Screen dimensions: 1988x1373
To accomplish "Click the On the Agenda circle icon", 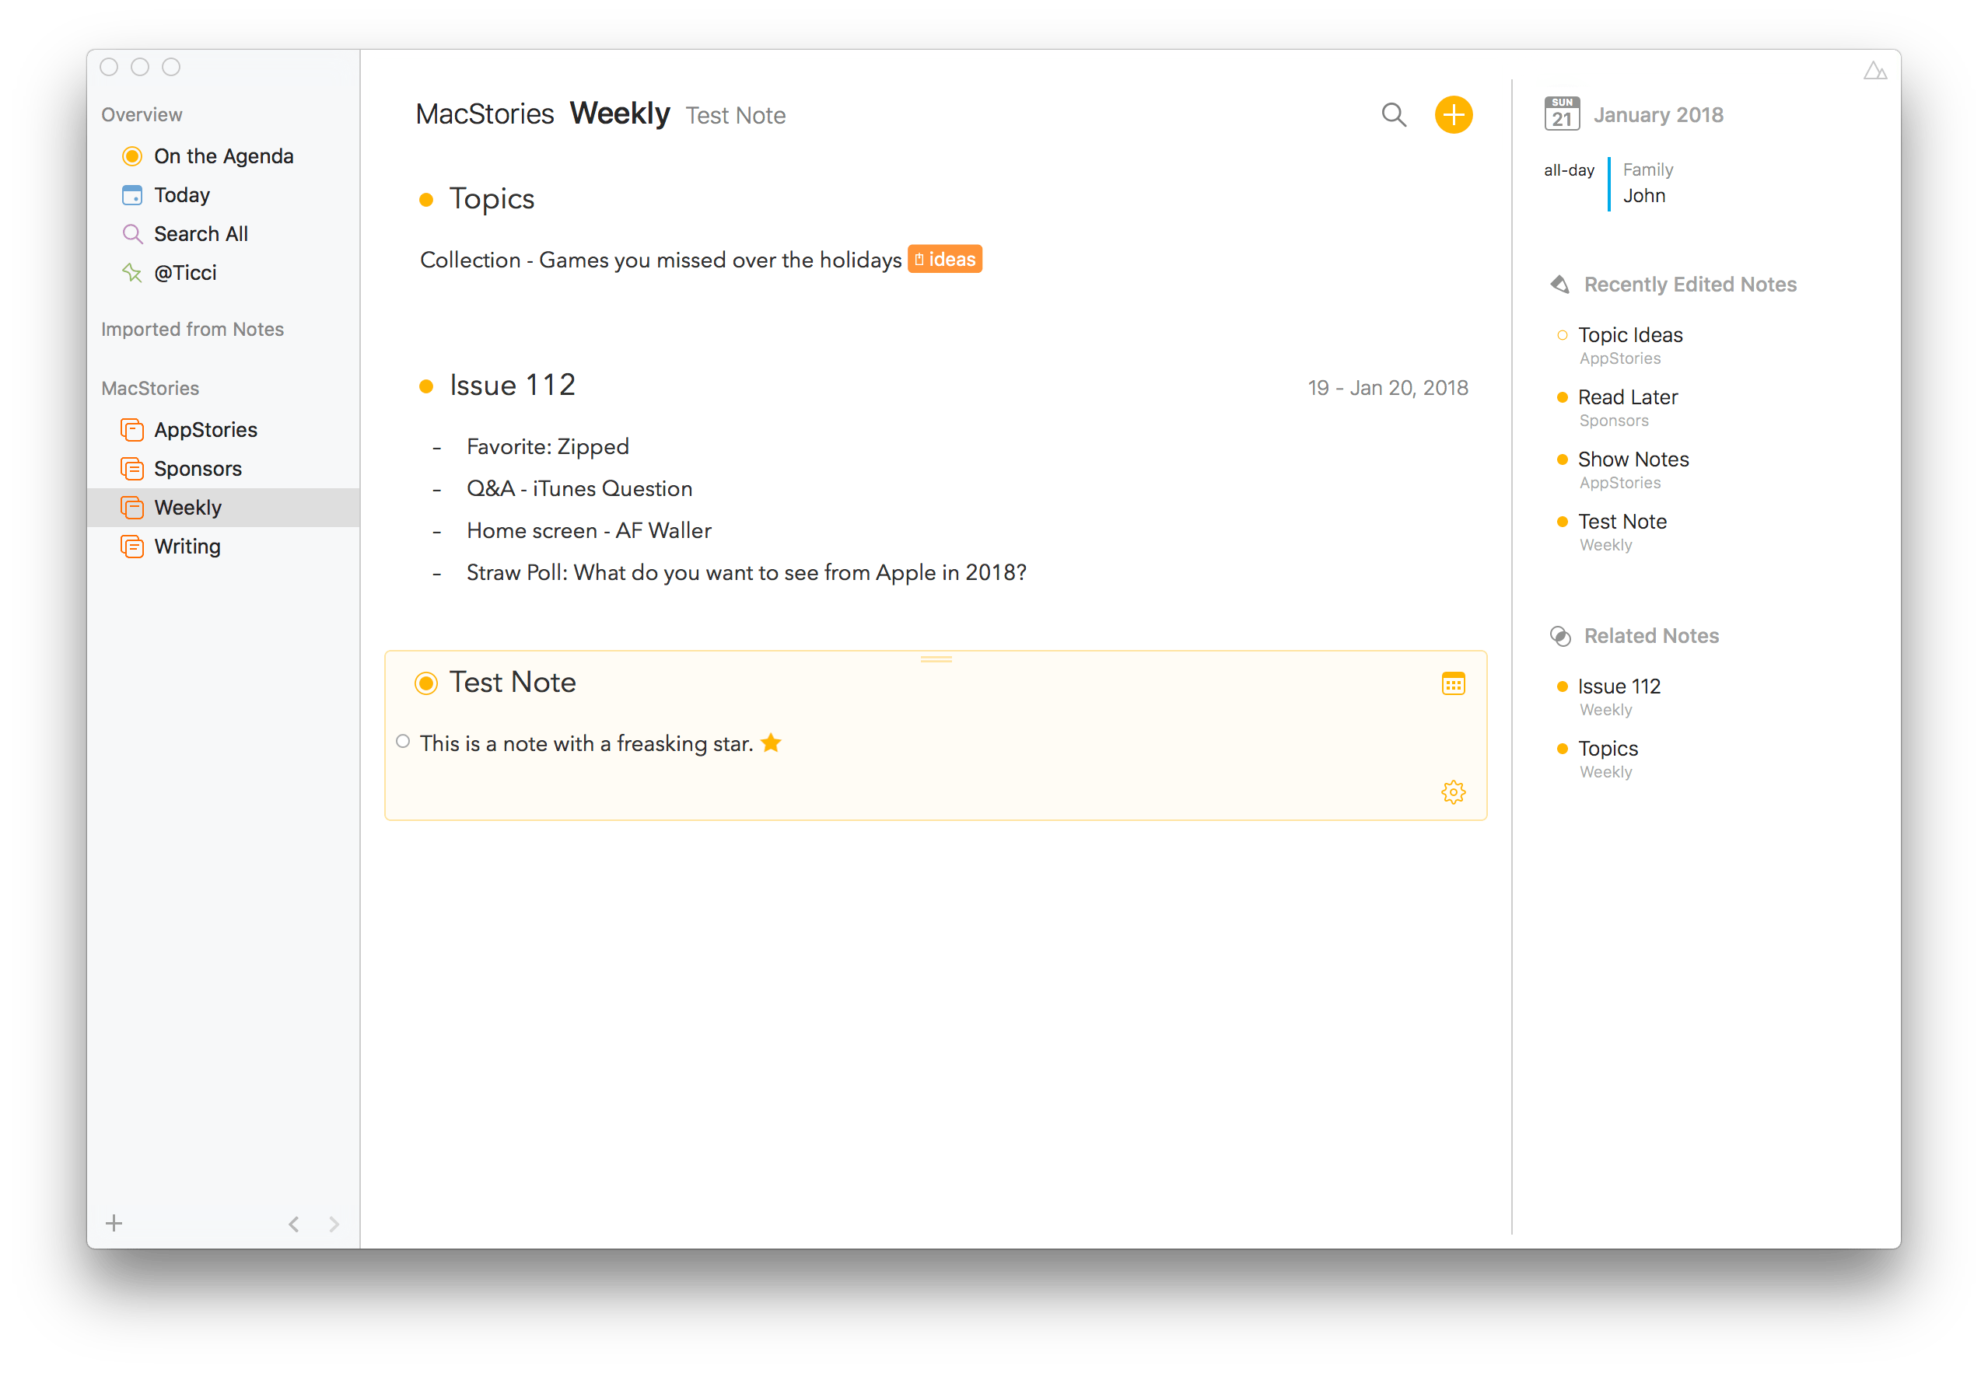I will click(131, 155).
